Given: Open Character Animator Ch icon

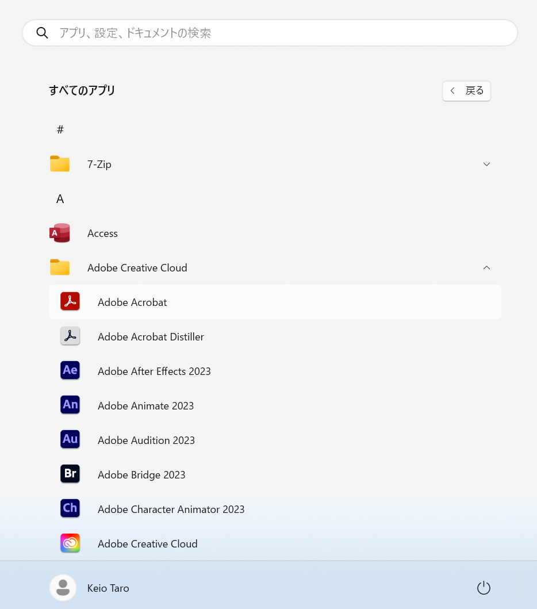Looking at the screenshot, I should [70, 509].
